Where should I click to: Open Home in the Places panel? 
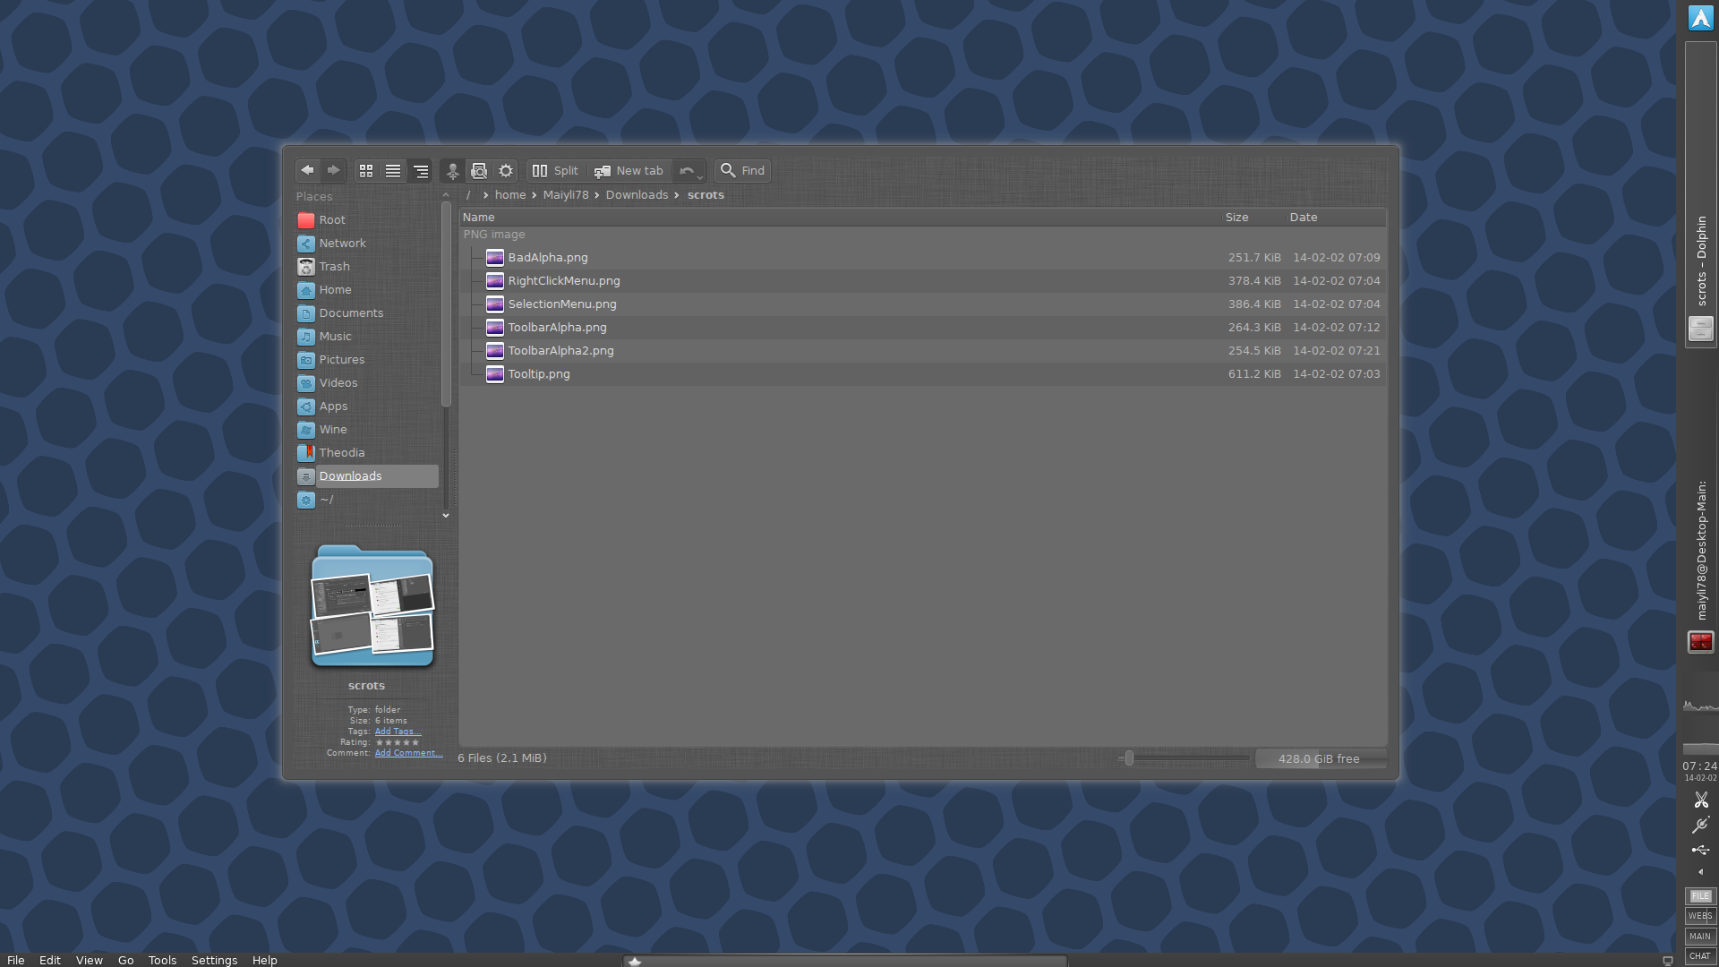(367, 289)
